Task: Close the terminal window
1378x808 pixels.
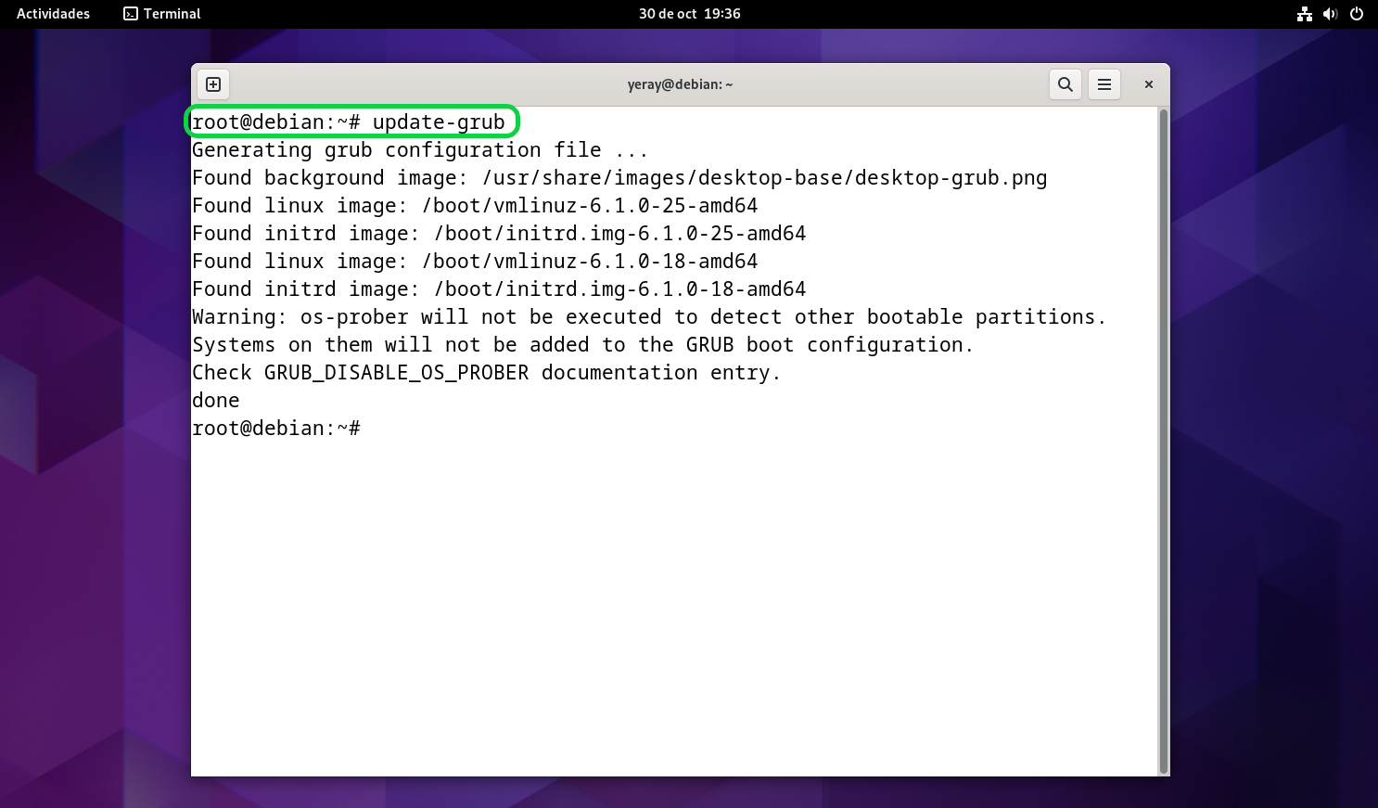Action: click(x=1149, y=84)
